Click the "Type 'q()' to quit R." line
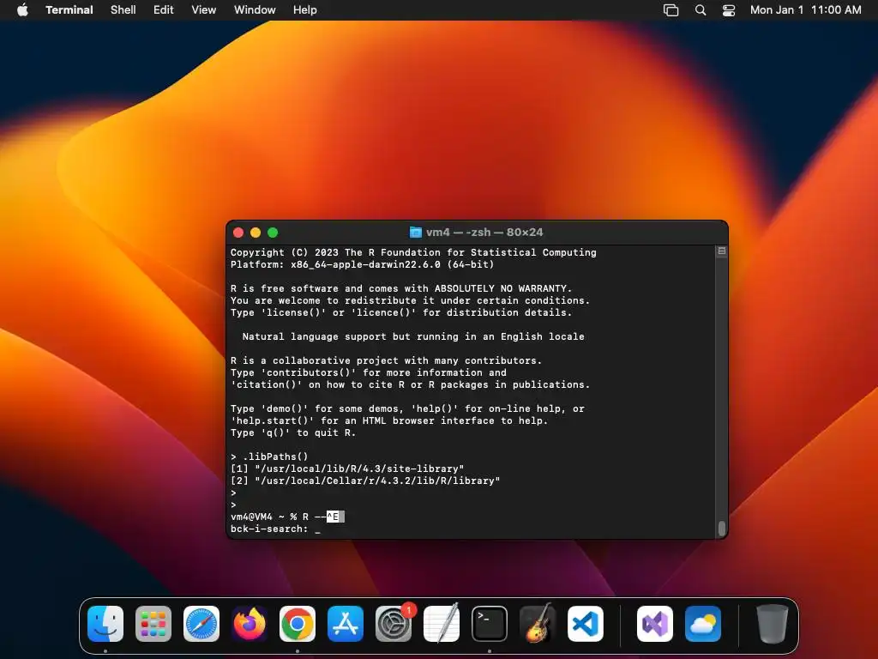The width and height of the screenshot is (878, 659). [293, 432]
